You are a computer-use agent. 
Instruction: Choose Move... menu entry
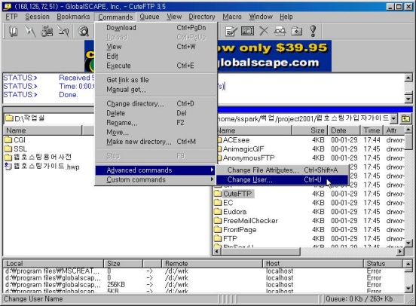[155, 132]
